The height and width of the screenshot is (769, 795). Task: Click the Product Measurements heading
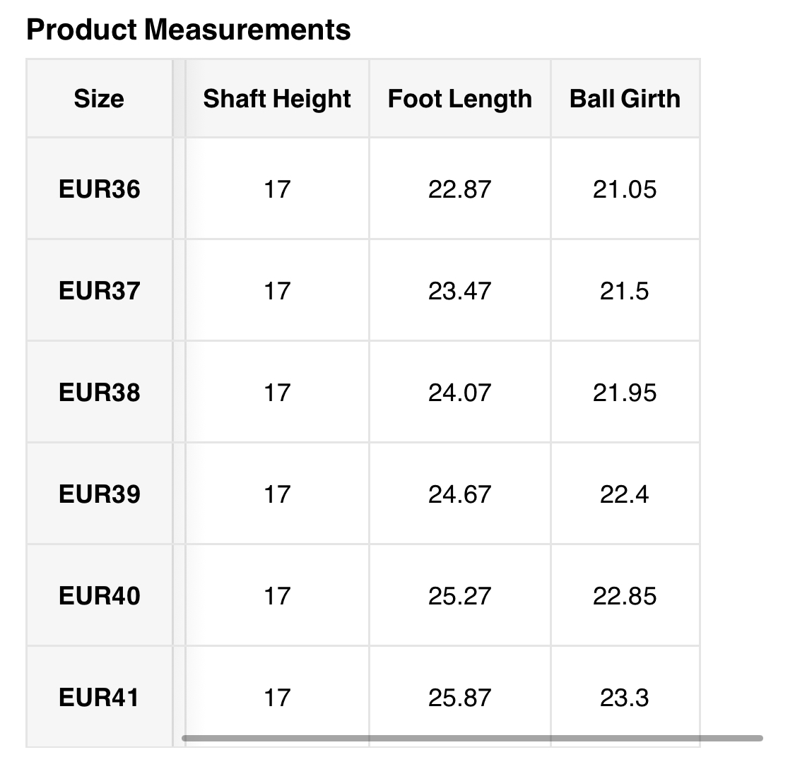pos(188,30)
